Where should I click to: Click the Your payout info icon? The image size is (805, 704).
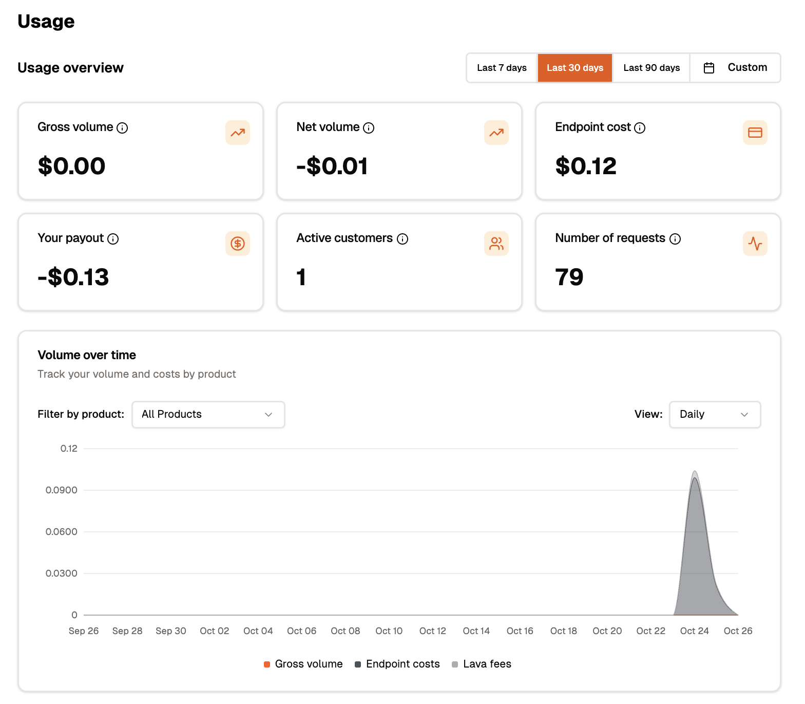113,239
